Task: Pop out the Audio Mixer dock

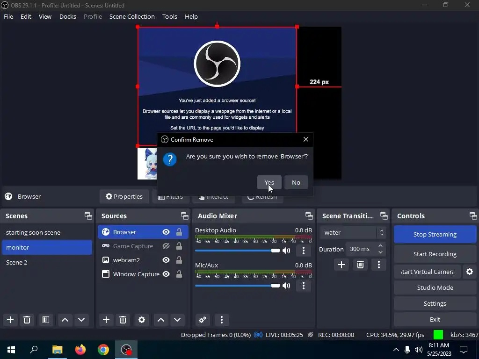Action: 309,216
